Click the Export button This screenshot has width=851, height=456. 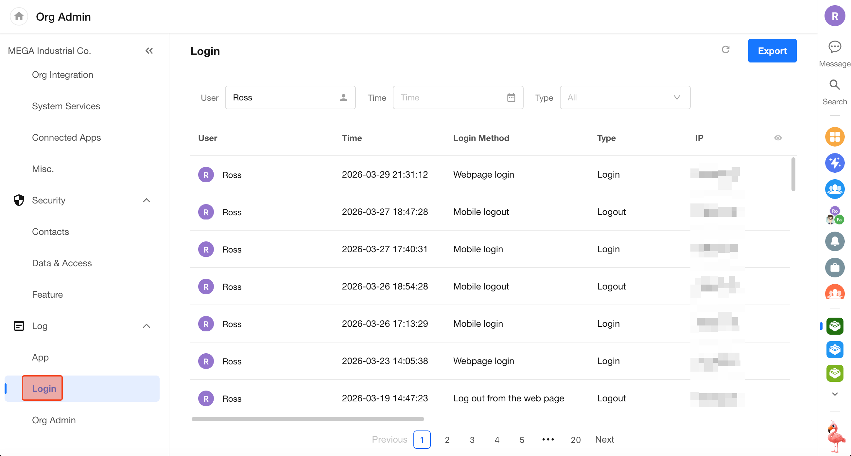[772, 51]
